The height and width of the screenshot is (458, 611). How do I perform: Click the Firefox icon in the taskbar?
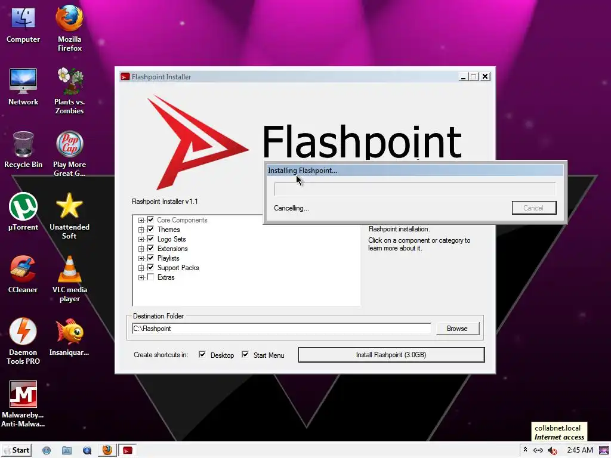click(107, 451)
